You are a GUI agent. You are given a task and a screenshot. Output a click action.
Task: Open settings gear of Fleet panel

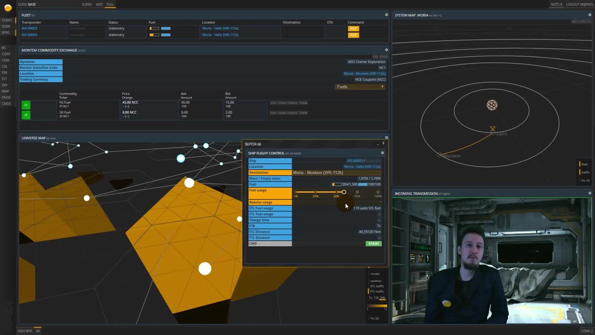pos(386,15)
